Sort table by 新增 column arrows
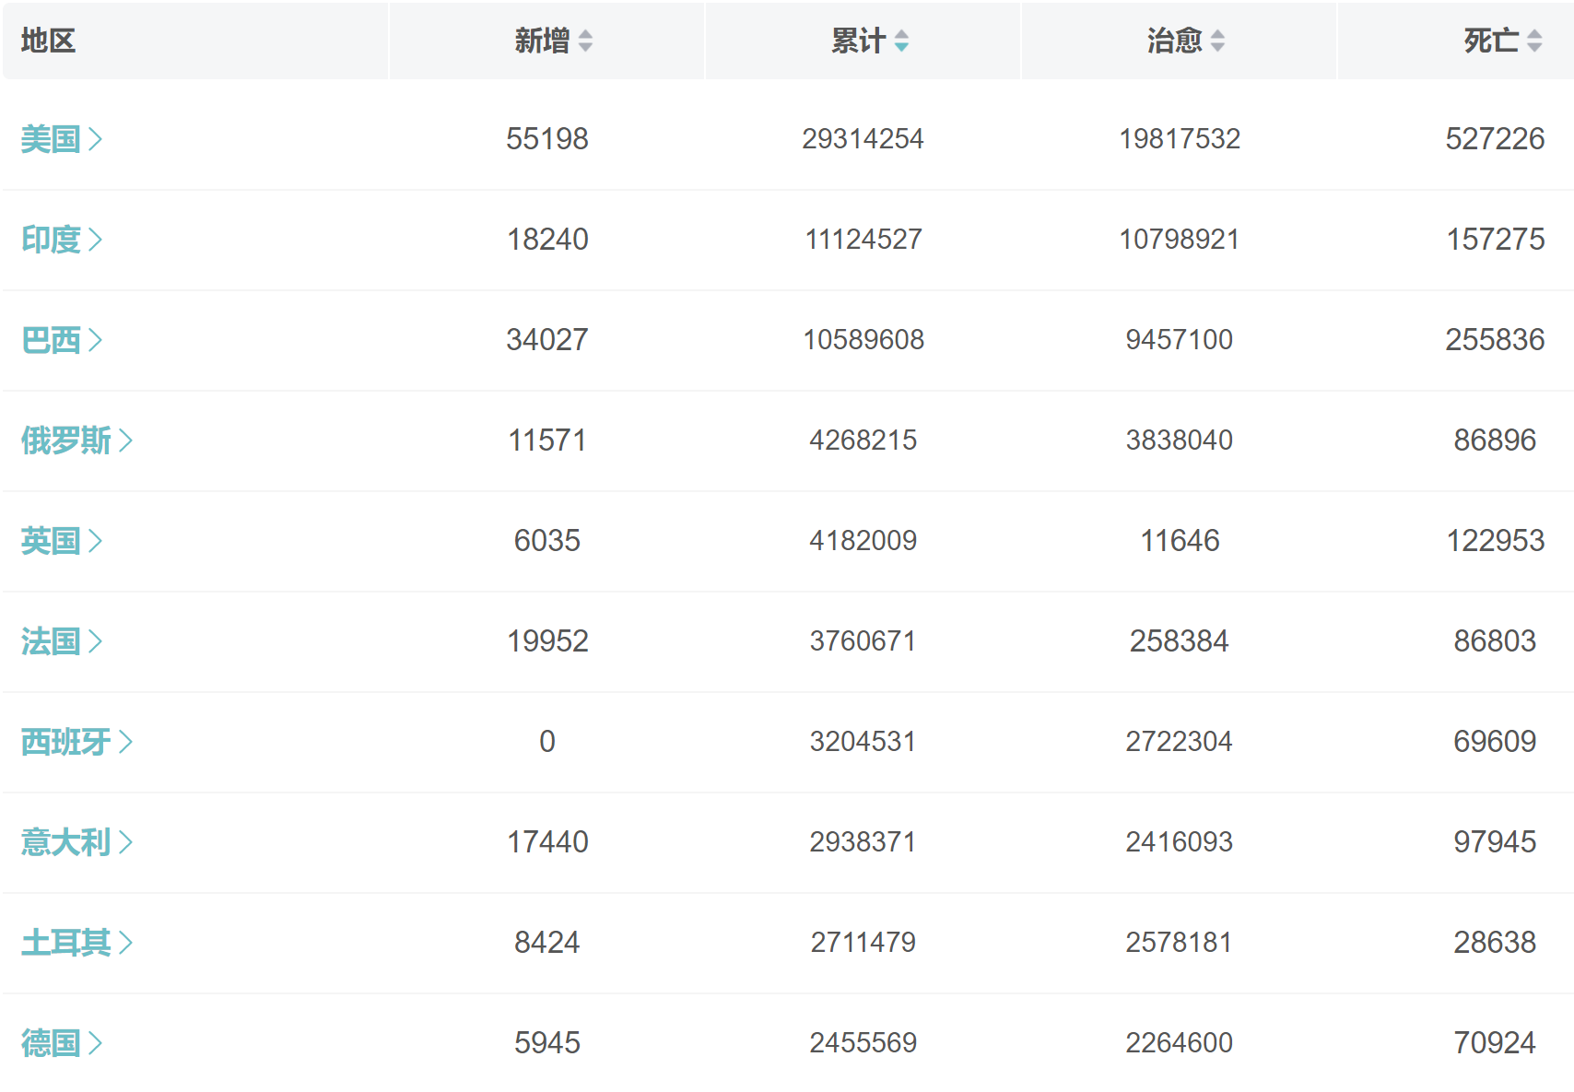Viewport: 1574px width, 1092px height. 585,41
